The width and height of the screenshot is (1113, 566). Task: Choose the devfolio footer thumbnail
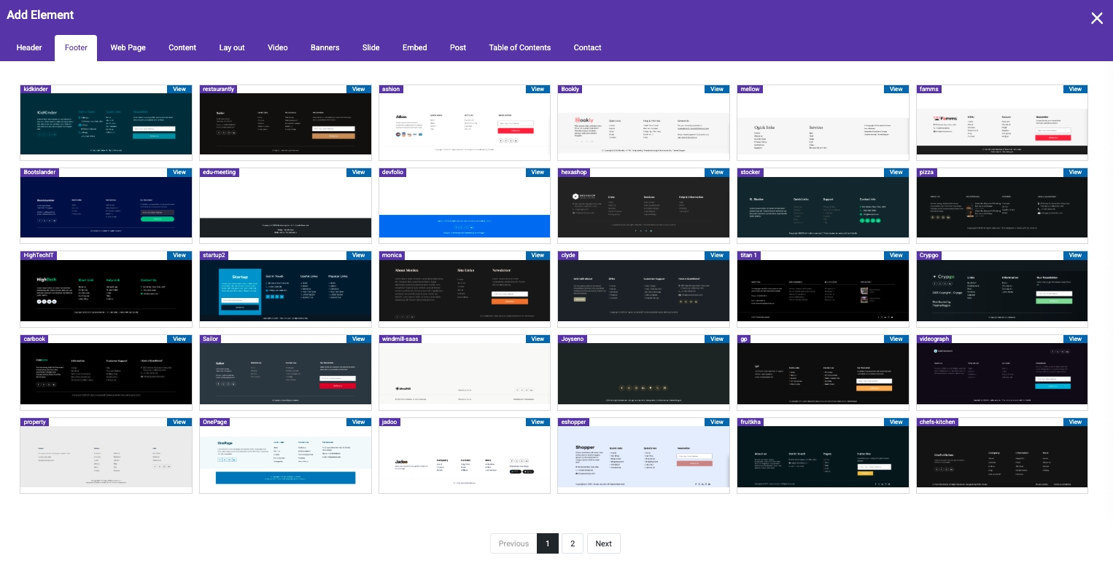465,208
